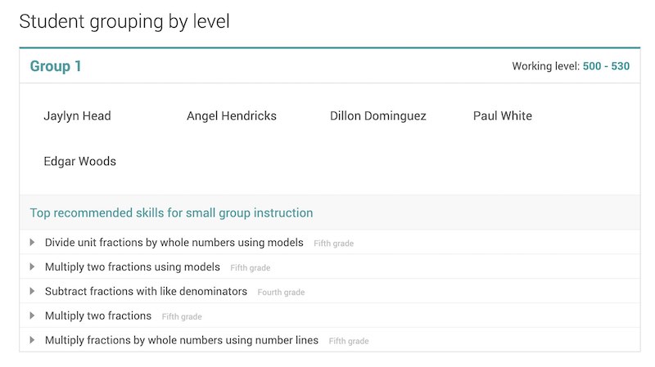Click the working level 500 - 530 value
This screenshot has height=367, width=655.
click(606, 66)
